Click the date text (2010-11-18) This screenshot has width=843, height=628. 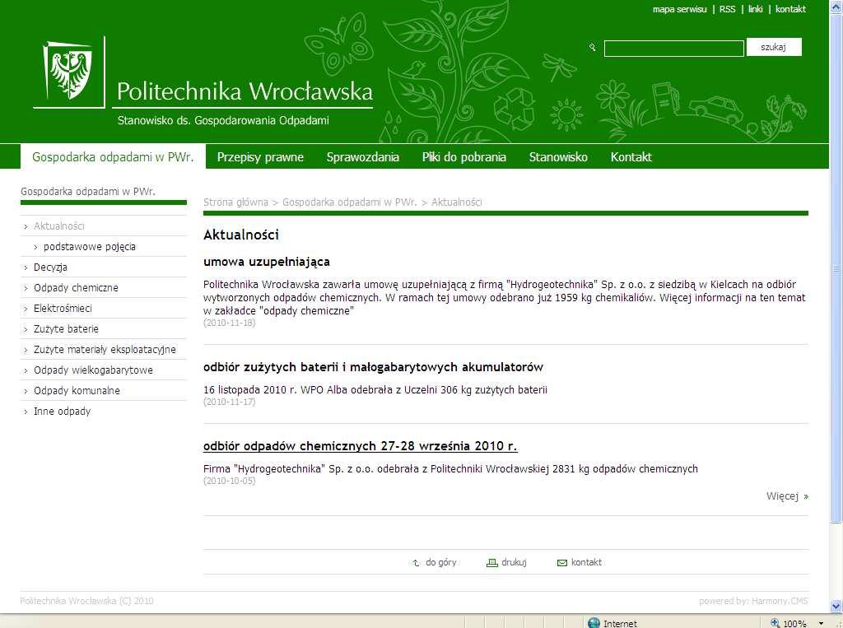[230, 323]
